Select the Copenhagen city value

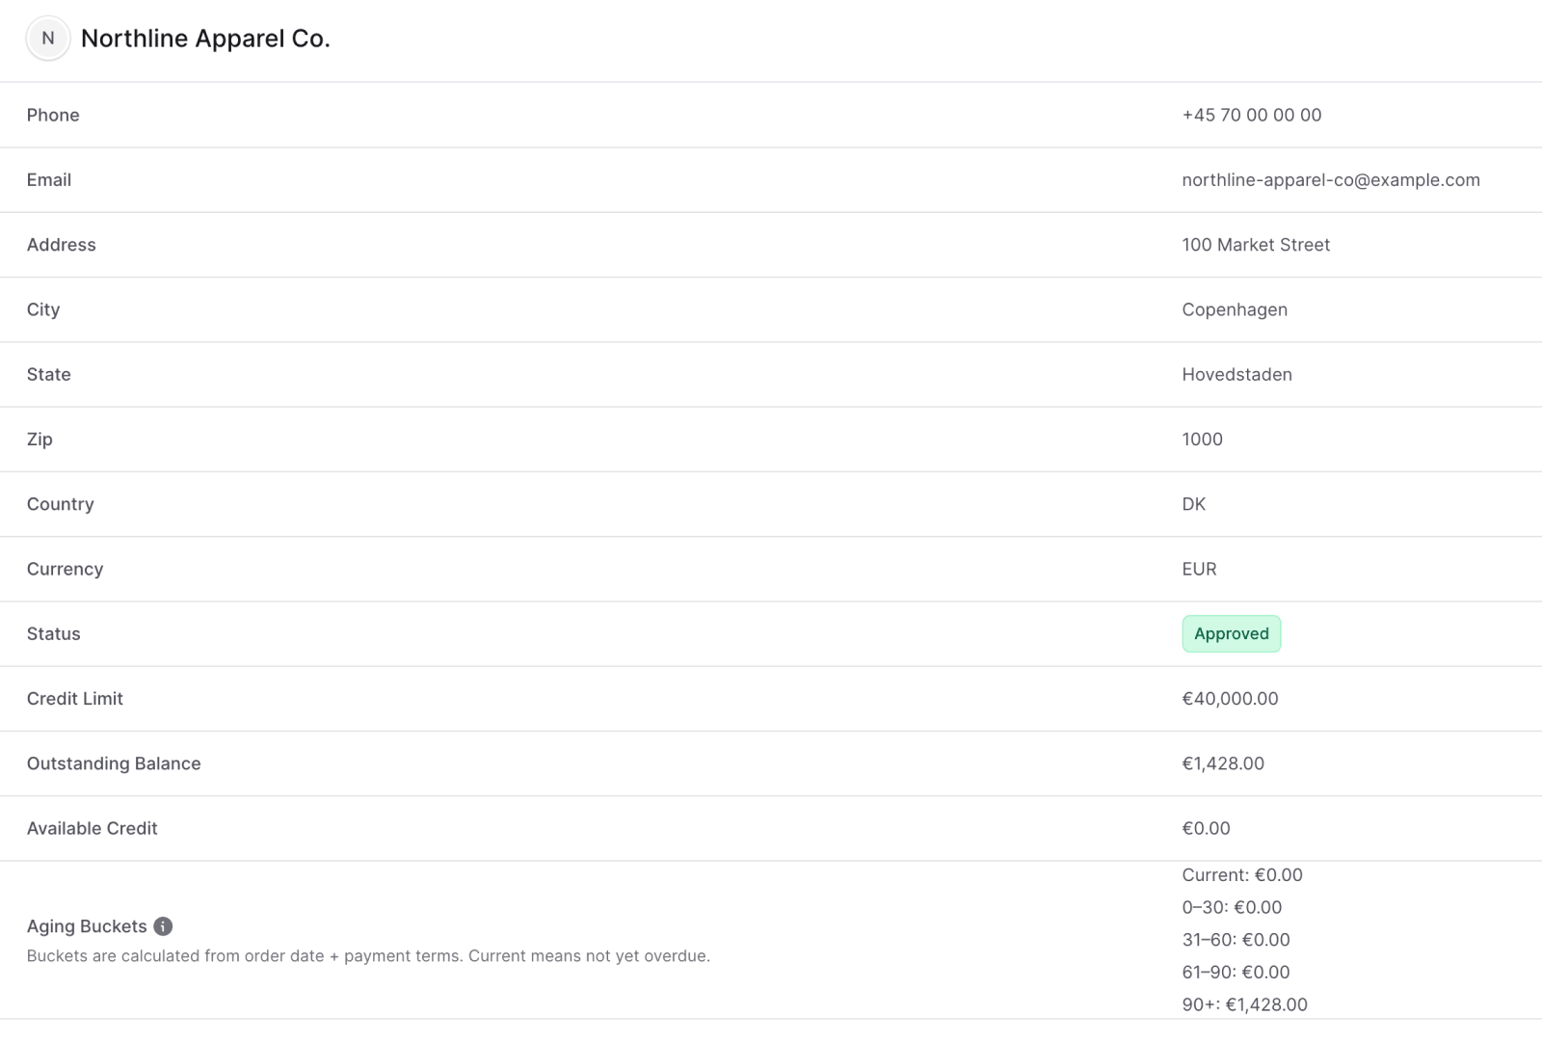1234,309
